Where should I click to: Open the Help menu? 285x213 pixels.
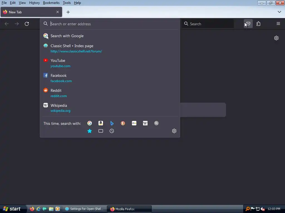pyautogui.click(x=77, y=3)
